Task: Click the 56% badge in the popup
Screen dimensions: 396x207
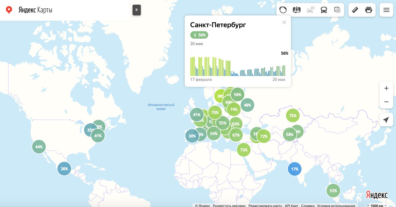Action: tap(199, 35)
